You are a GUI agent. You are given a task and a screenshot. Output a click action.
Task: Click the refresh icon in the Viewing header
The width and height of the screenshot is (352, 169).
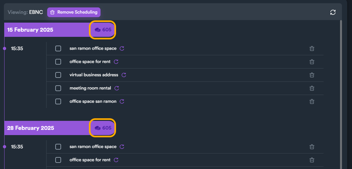(x=333, y=12)
